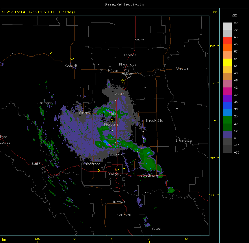Pick the dark gray -30 to -10 swatch

(x=227, y=149)
